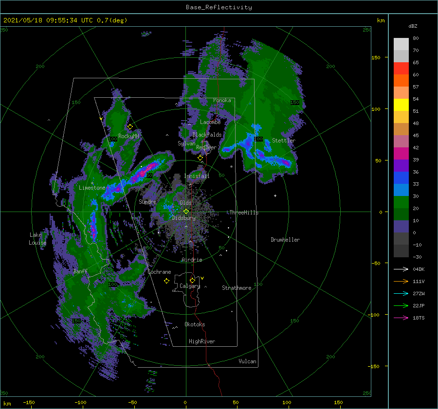Click the Lake Louise label

coord(37,239)
